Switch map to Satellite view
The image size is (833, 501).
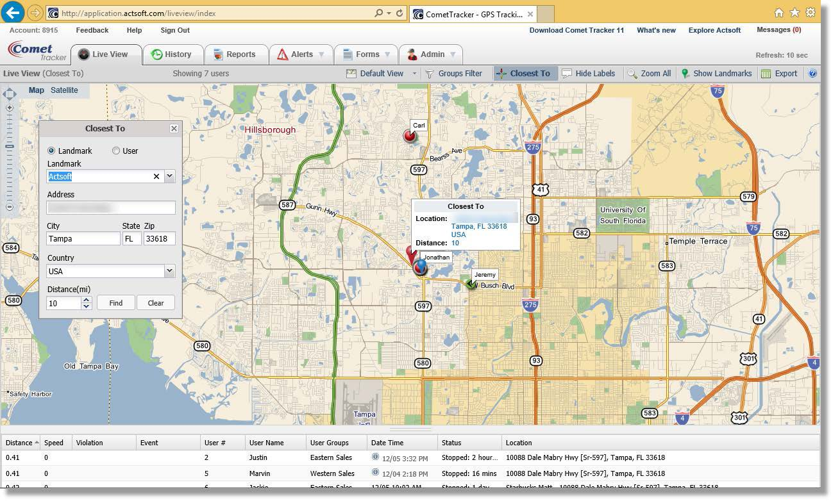tap(64, 90)
